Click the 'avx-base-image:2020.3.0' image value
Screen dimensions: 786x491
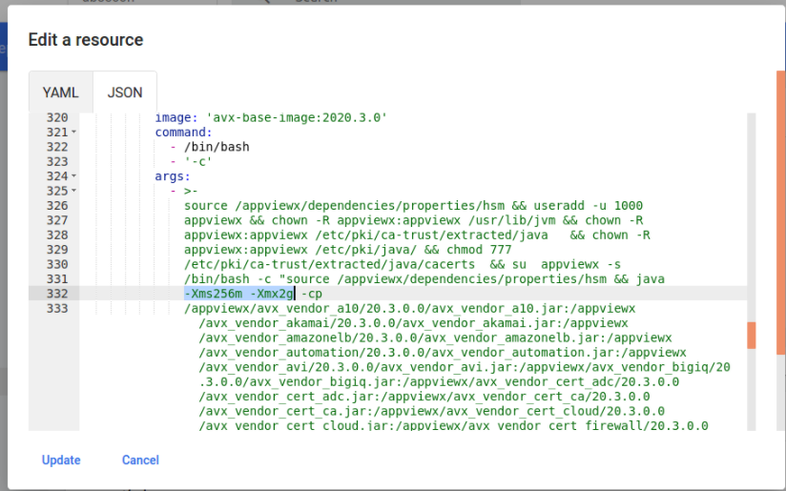pyautogui.click(x=297, y=117)
